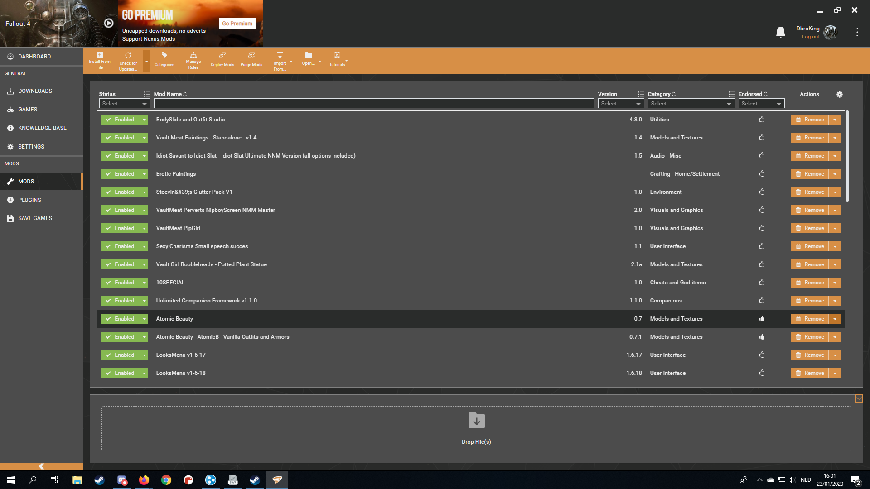Open the Save Games section

pos(41,218)
